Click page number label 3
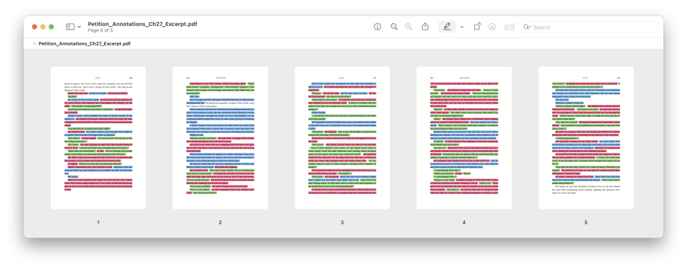 pyautogui.click(x=342, y=222)
